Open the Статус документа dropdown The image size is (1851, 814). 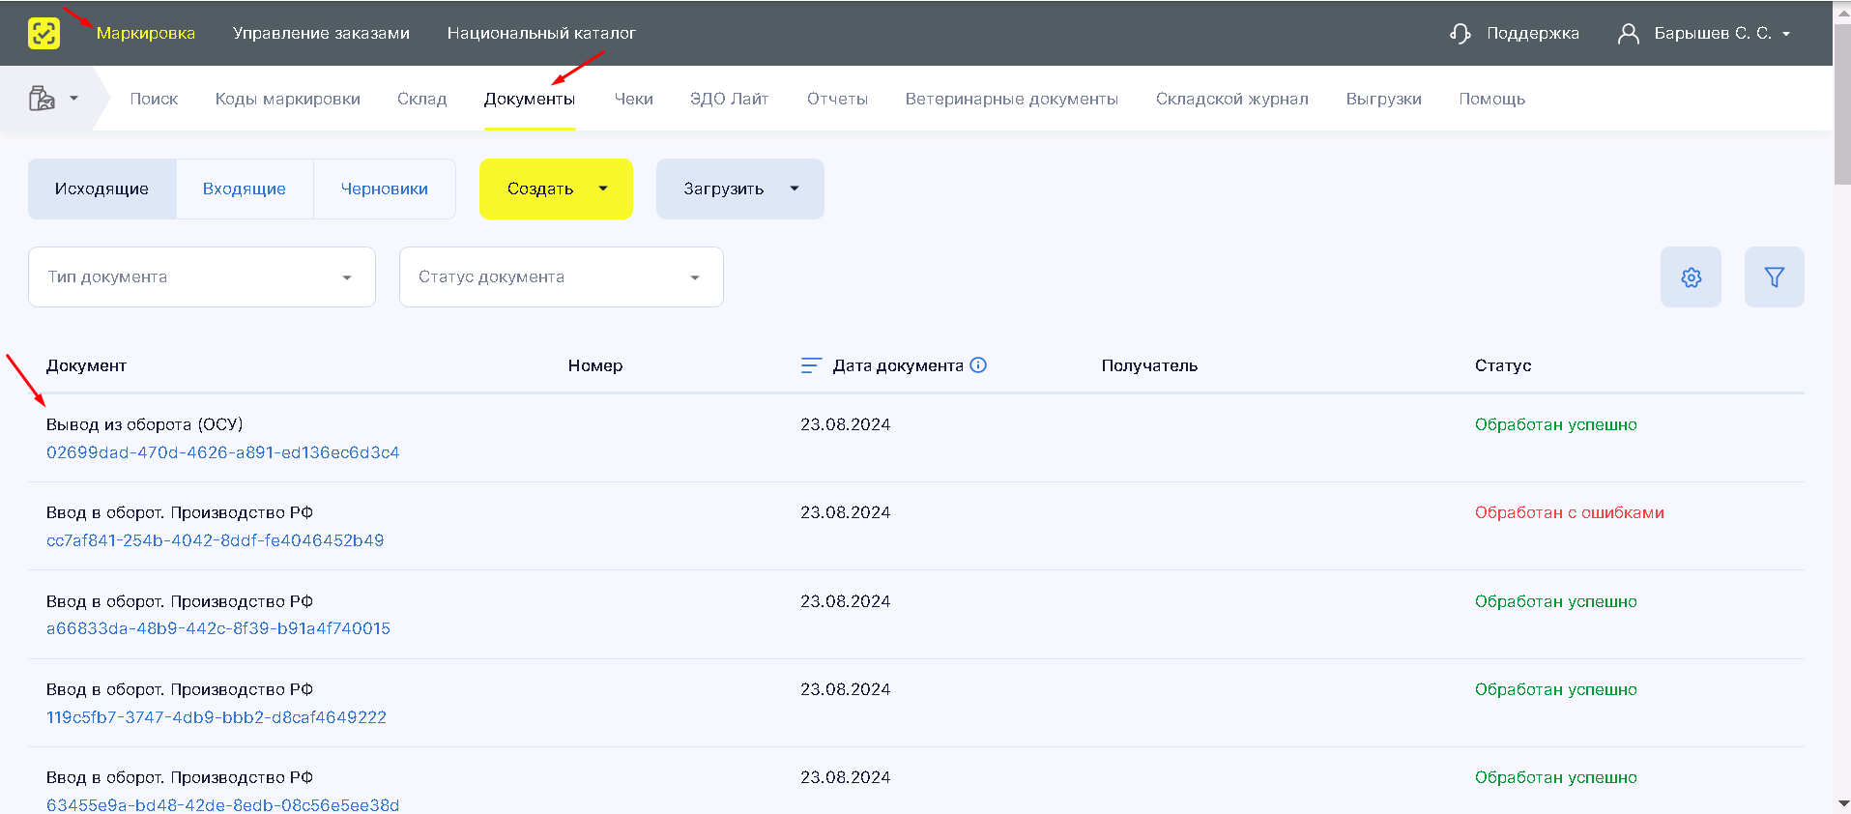tap(561, 277)
